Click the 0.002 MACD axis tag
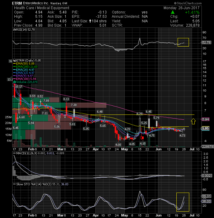 pos(207,176)
